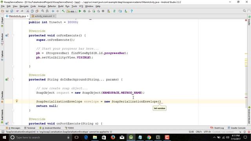The height and width of the screenshot is (141, 251).
Task: Open File Explorer from the taskbar
Action: tap(95, 137)
